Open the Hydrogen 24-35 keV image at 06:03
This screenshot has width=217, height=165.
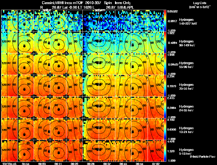(42, 108)
